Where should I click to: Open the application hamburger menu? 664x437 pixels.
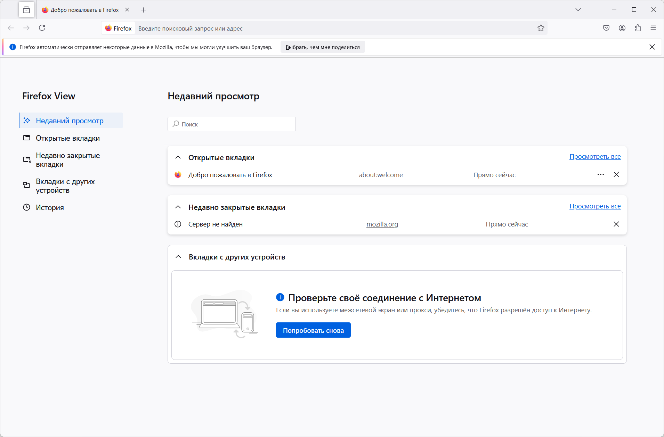[x=653, y=28]
